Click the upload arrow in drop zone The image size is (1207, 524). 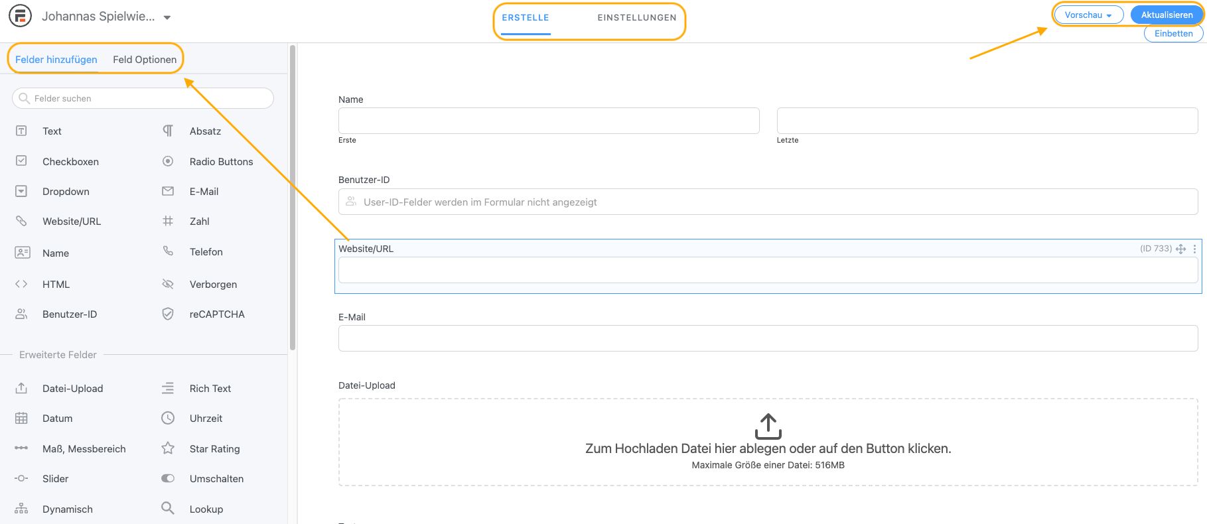click(768, 426)
